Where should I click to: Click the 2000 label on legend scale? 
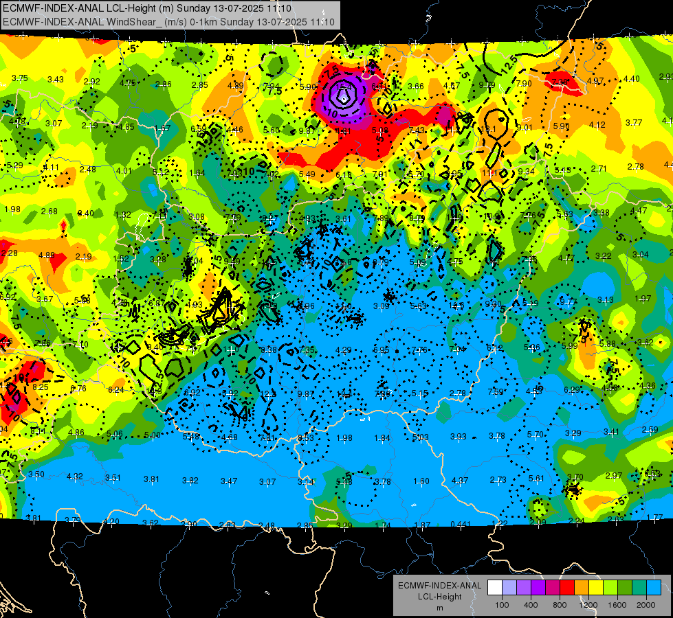click(x=646, y=605)
